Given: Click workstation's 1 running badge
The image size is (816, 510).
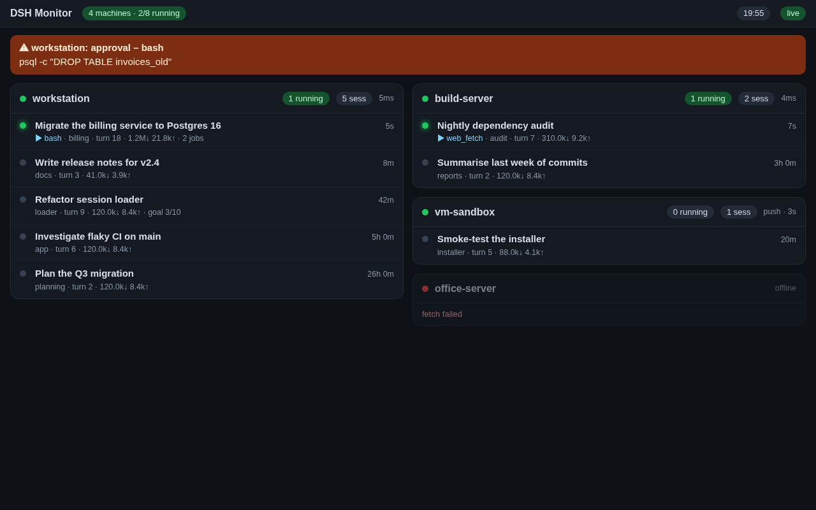Looking at the screenshot, I should (306, 99).
